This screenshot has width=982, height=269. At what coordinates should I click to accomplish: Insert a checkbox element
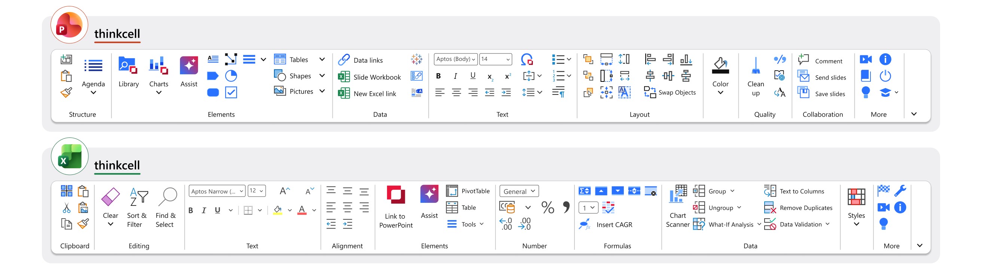click(231, 92)
